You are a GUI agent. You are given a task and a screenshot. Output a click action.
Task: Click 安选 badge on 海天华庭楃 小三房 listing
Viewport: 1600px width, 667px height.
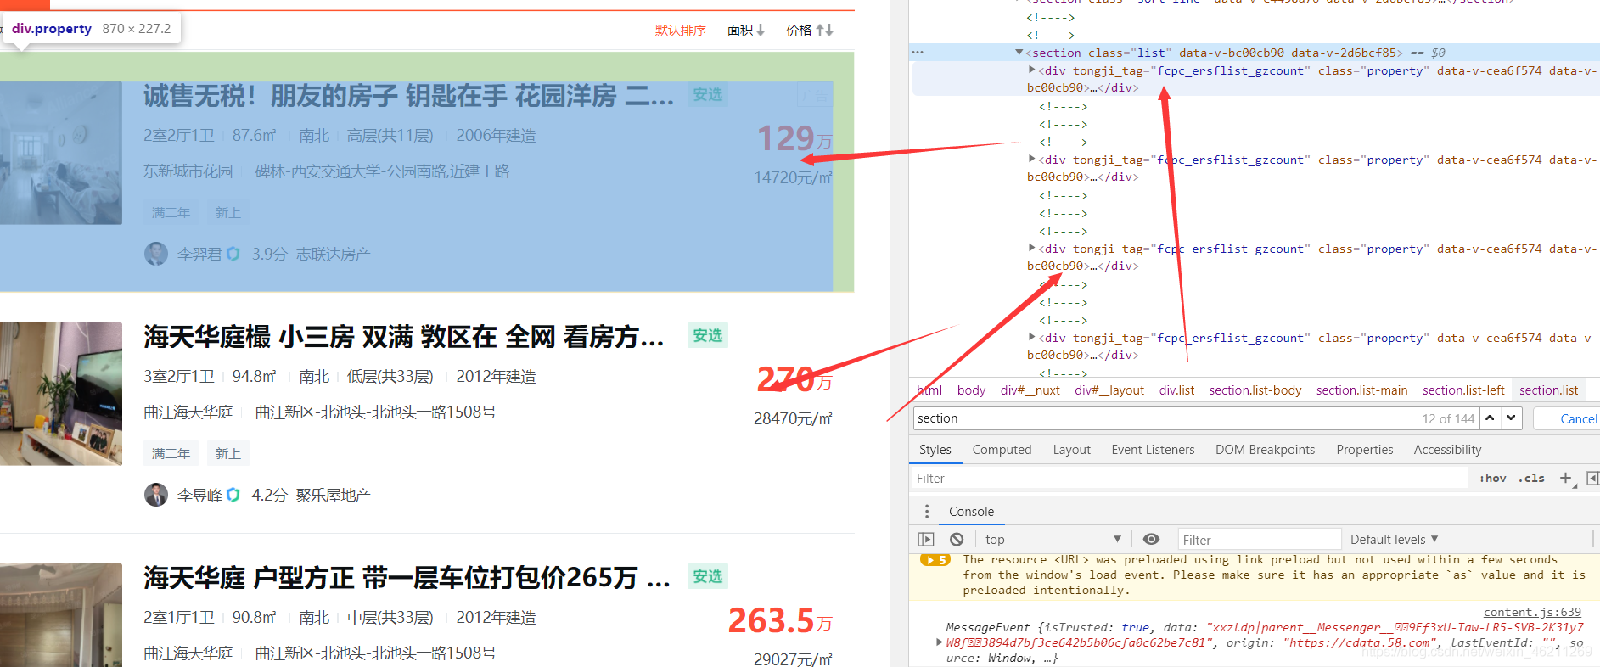pyautogui.click(x=708, y=335)
